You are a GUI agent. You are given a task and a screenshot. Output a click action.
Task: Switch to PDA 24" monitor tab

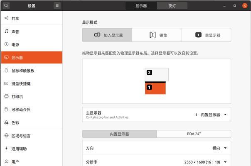(x=194, y=134)
